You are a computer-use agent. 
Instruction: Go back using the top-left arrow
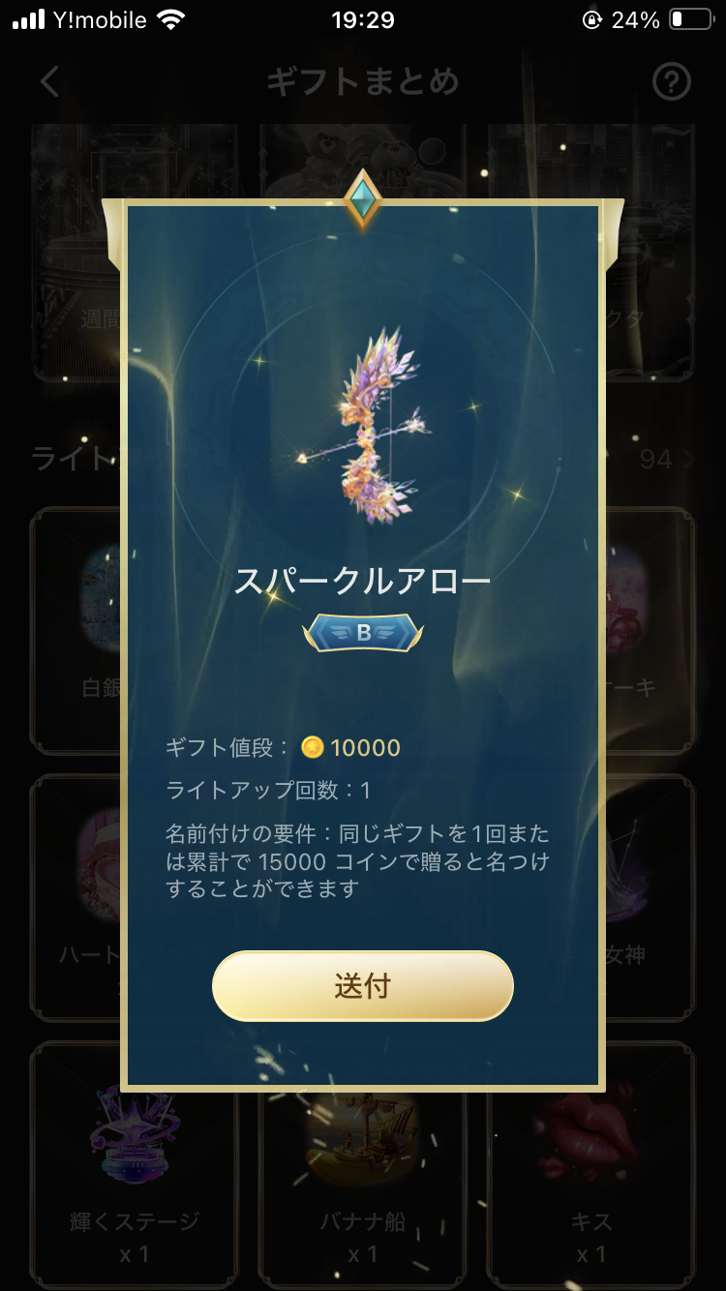click(50, 82)
